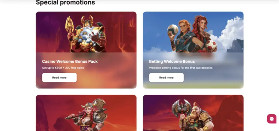
Task: Read more about Betting Welcome Bonus
Action: click(x=166, y=78)
